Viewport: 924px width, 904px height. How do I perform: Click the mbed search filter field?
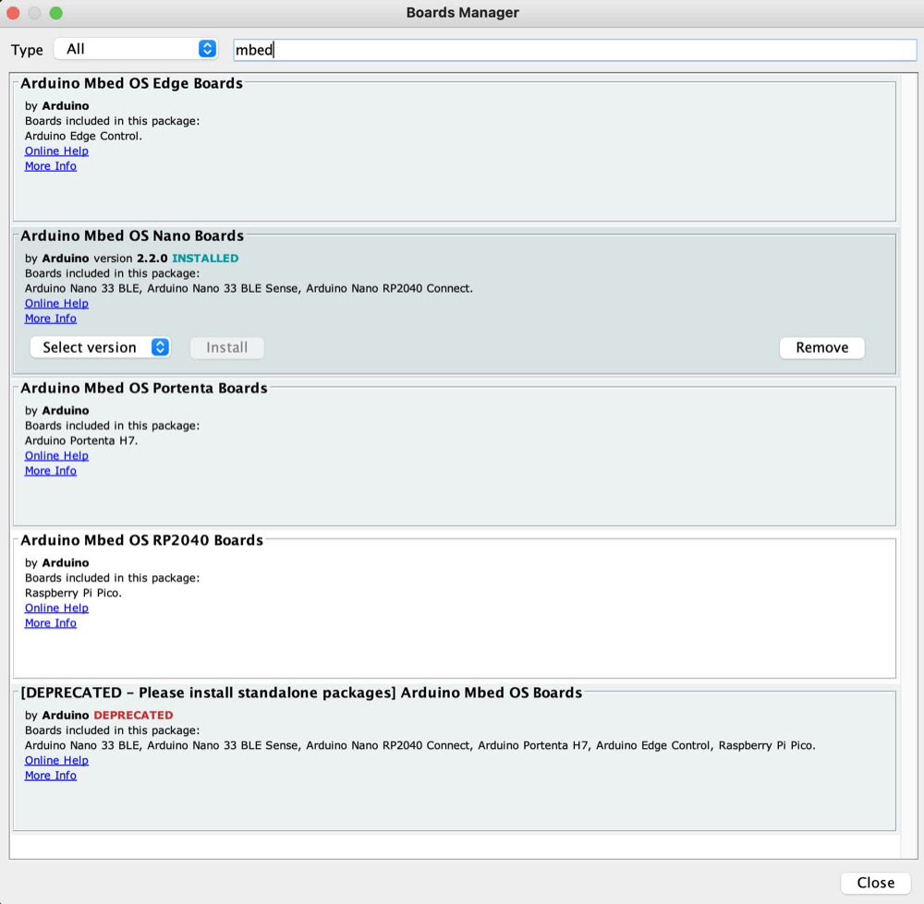(573, 50)
